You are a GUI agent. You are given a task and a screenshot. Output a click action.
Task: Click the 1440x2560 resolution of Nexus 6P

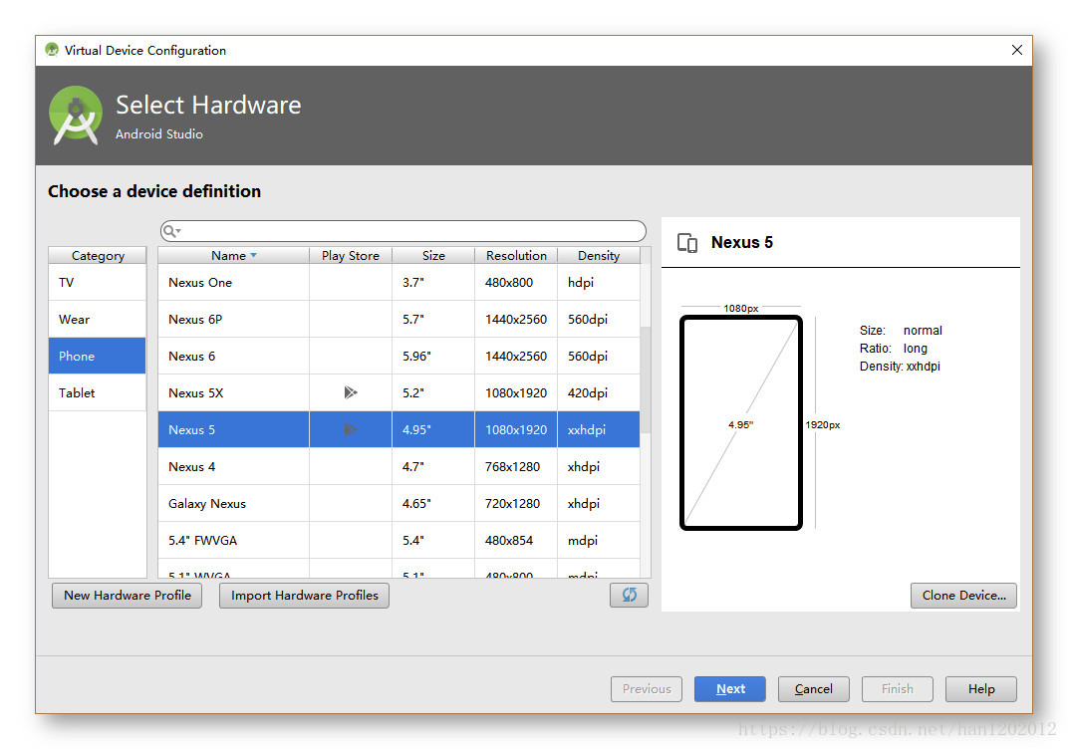click(x=516, y=320)
